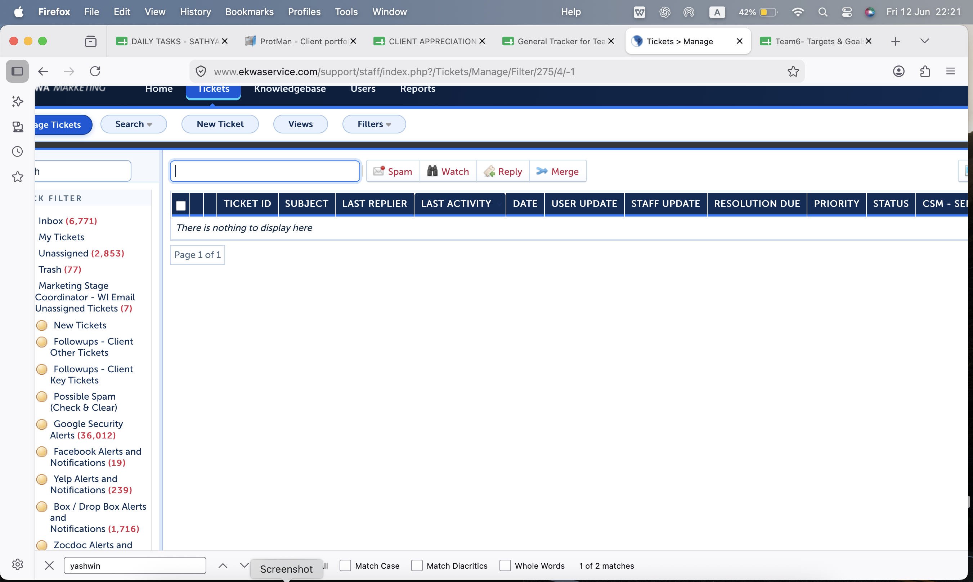Switch to DAILY TASKS - SATHYA tab
Image resolution: width=973 pixels, height=582 pixels.
point(171,41)
